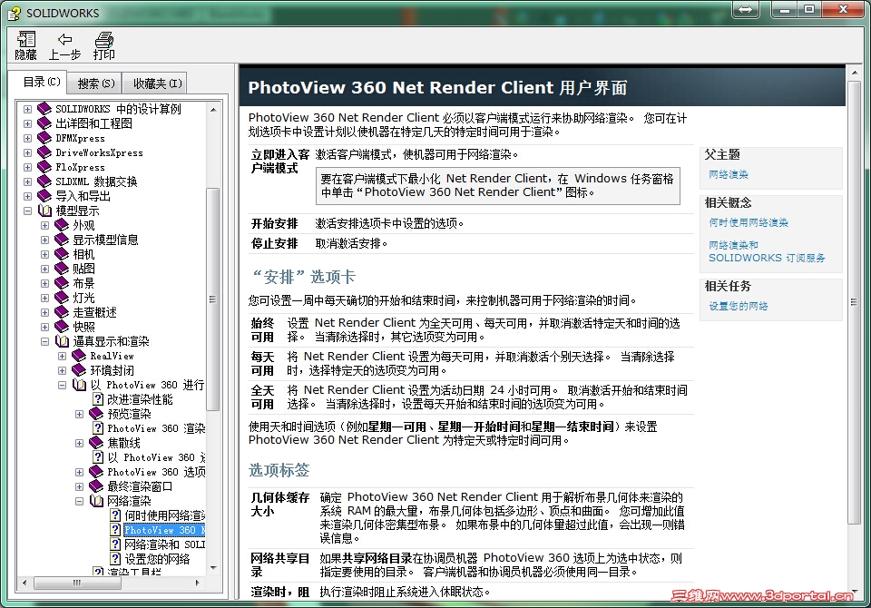Viewport: 871px width, 608px height.
Task: Select the 走查概述 tree entry
Action: click(94, 312)
